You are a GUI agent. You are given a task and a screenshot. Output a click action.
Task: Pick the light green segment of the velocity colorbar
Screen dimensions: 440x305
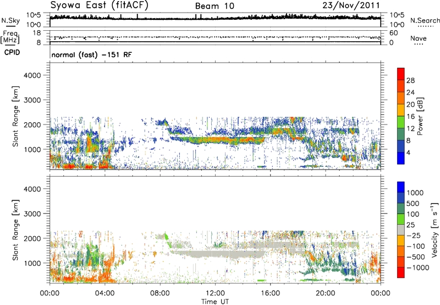(x=401, y=219)
